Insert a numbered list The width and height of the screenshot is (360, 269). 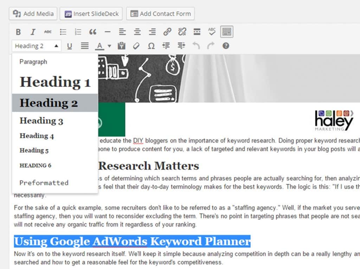tap(78, 32)
